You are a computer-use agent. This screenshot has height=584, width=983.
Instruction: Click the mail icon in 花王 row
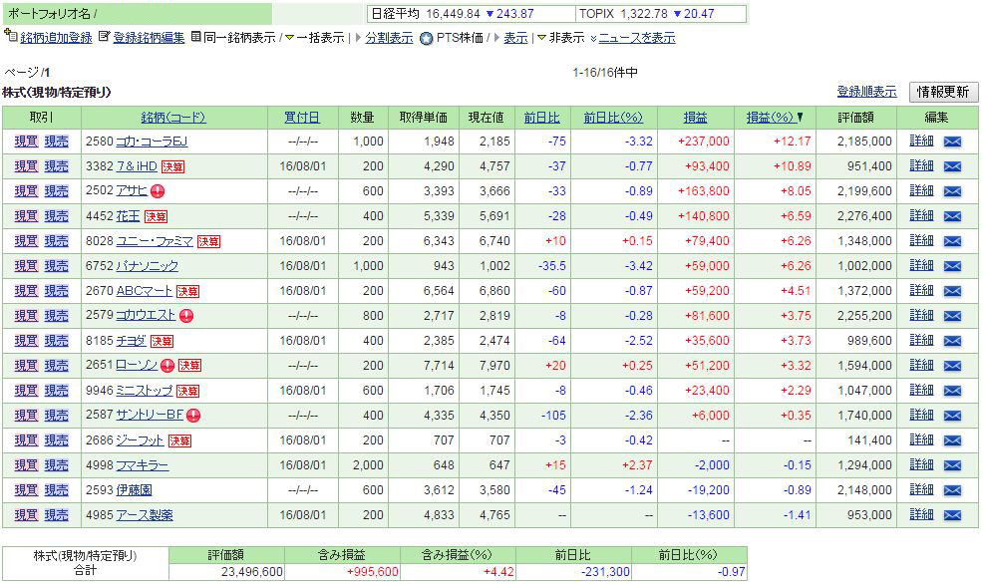click(952, 217)
